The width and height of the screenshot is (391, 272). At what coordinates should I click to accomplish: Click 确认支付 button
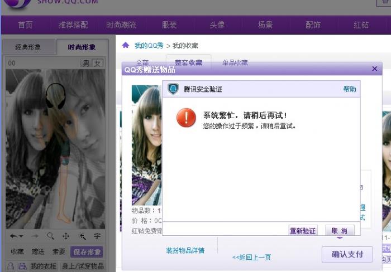[x=347, y=254]
